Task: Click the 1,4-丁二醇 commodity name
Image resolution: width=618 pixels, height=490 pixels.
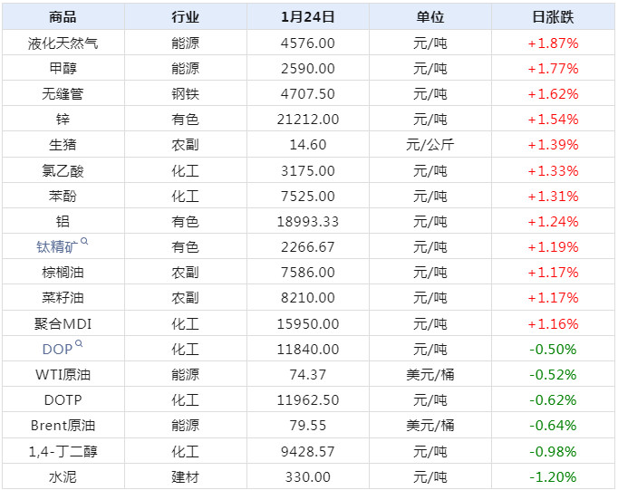Action: [63, 451]
